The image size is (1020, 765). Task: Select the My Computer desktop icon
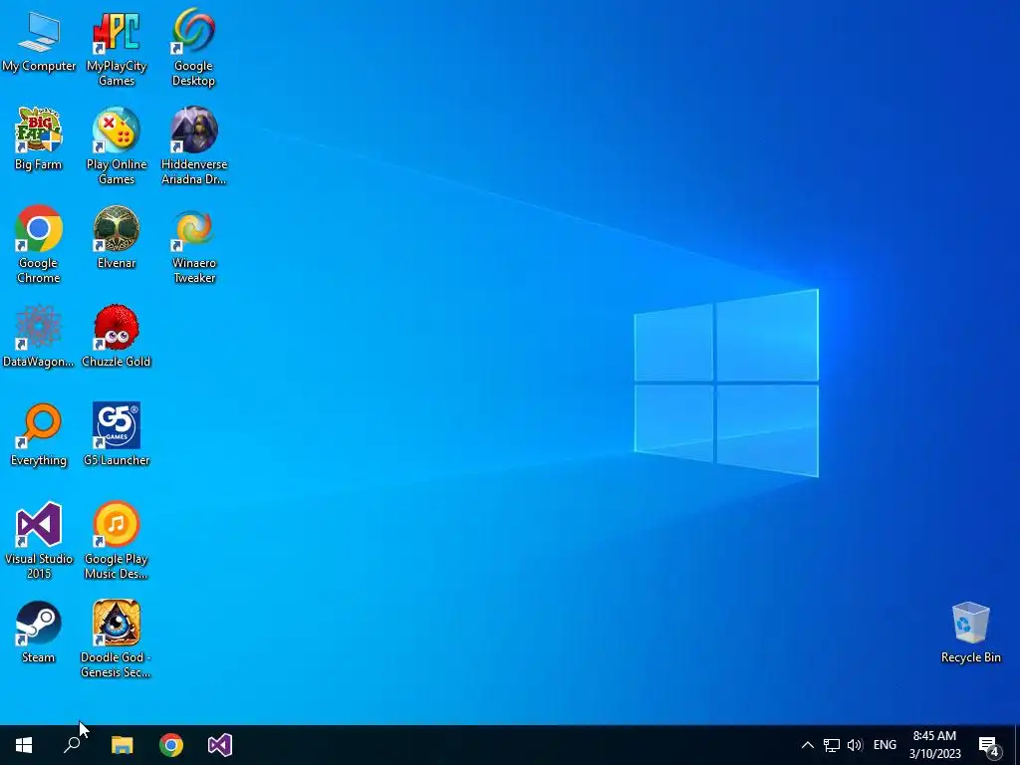pyautogui.click(x=39, y=42)
